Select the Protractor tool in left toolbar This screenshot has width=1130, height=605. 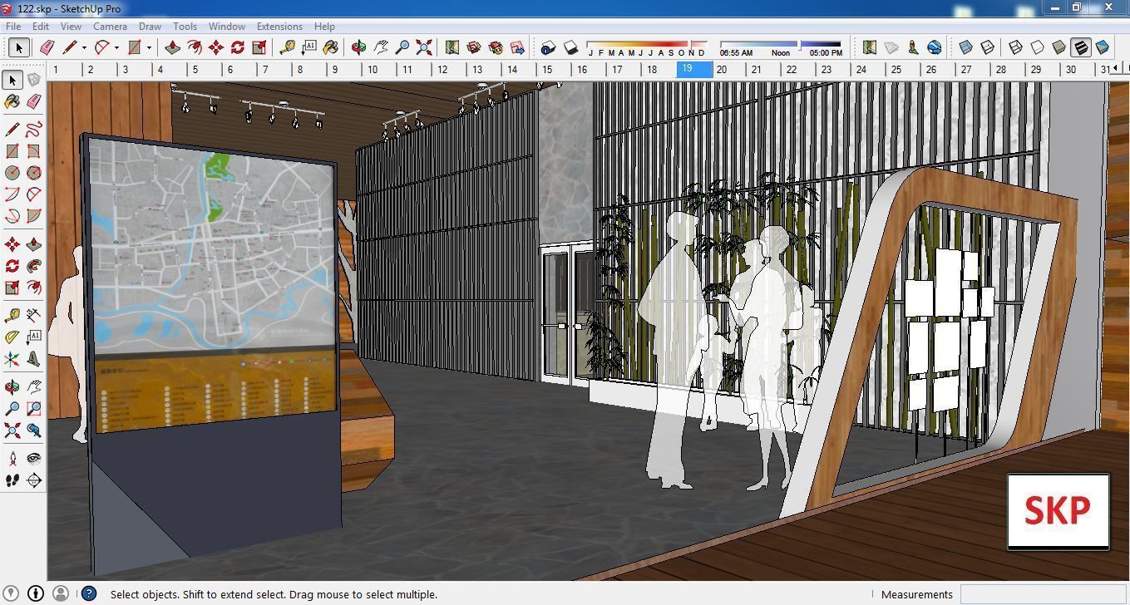12,338
